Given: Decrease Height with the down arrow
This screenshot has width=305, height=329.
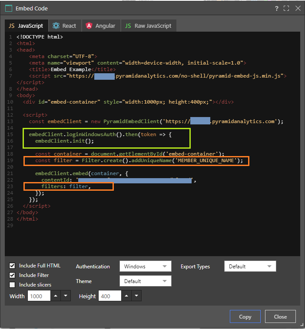Looking at the screenshot, I should pyautogui.click(x=136, y=296).
